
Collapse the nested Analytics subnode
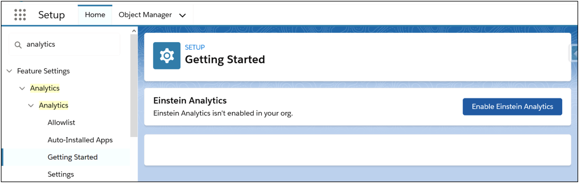click(x=31, y=105)
